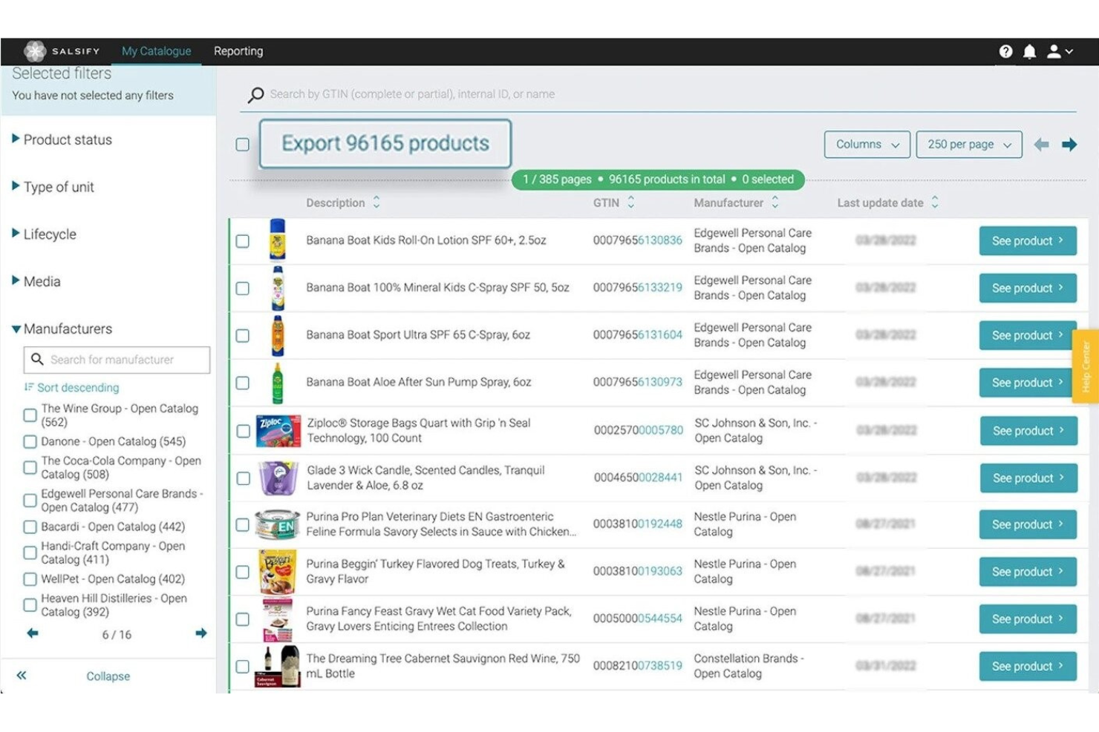Check Heaven Hill Distilleries filter
Image resolution: width=1099 pixels, height=732 pixels.
point(30,605)
